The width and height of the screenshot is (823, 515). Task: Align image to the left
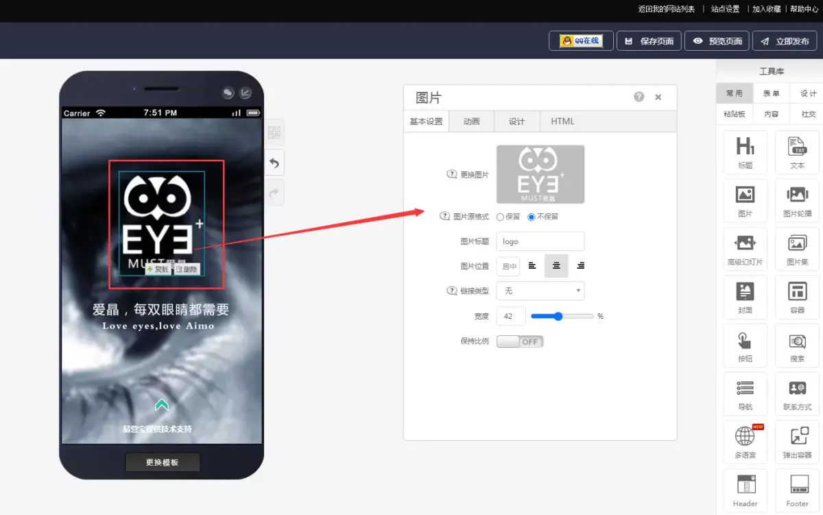point(533,265)
